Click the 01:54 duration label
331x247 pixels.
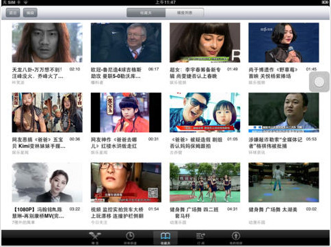(153, 209)
